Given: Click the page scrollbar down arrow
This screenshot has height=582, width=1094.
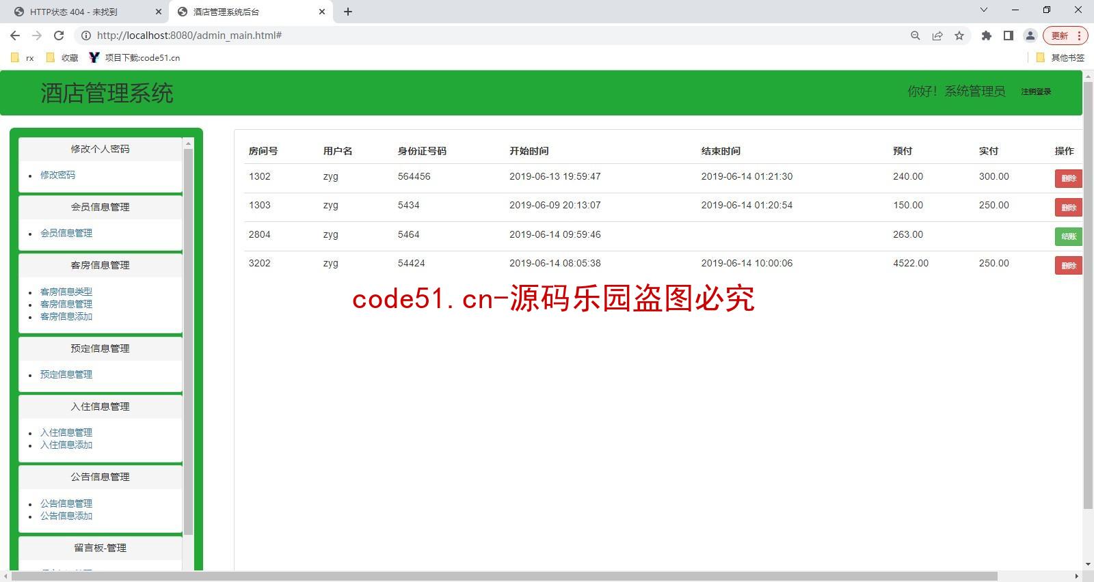Looking at the screenshot, I should [1088, 565].
